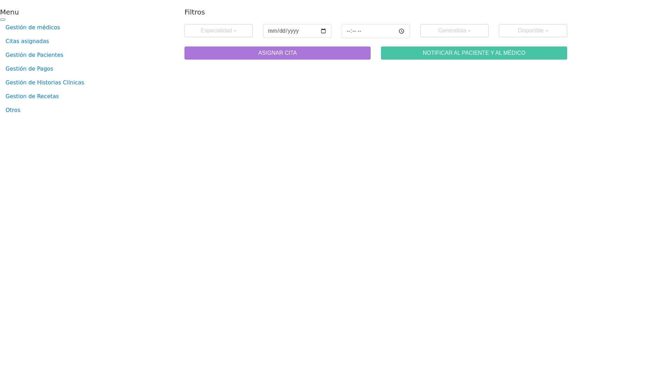
Task: Select the dd day segment of date field
Action: 282,31
